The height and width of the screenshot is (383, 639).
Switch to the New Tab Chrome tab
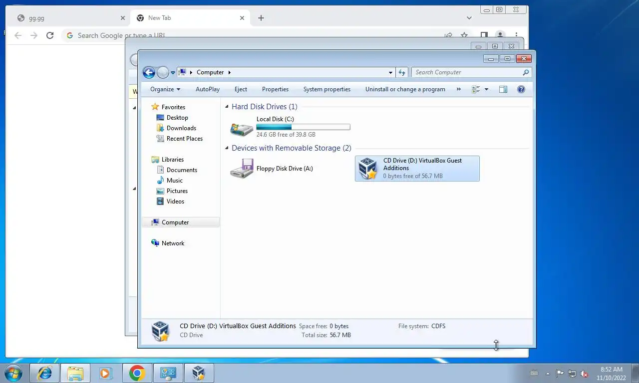(190, 18)
